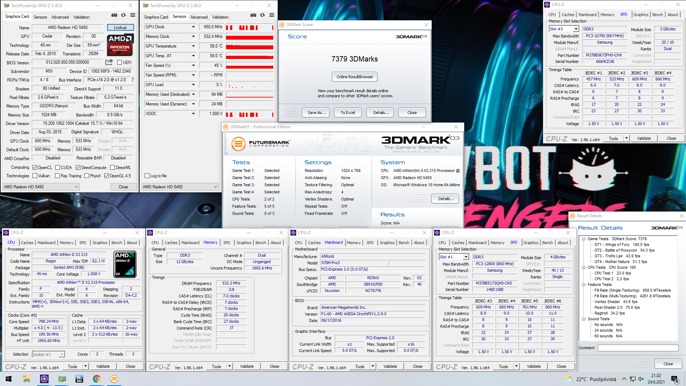The image size is (686, 386).
Task: Open GPU selector dropdown in Graphics Card window
Action: 41,187
